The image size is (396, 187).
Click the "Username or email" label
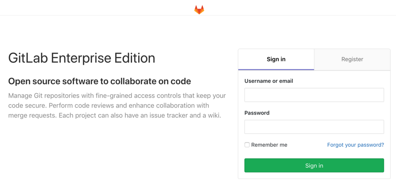pos(269,81)
